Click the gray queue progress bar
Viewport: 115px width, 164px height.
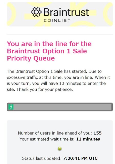[x=60, y=107]
